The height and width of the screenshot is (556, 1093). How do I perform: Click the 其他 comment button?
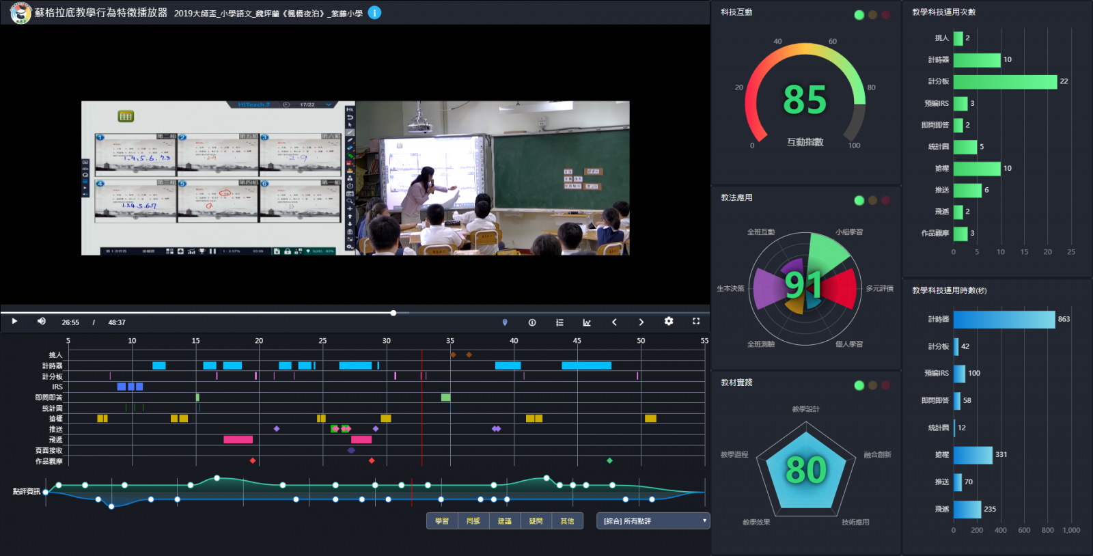(567, 521)
